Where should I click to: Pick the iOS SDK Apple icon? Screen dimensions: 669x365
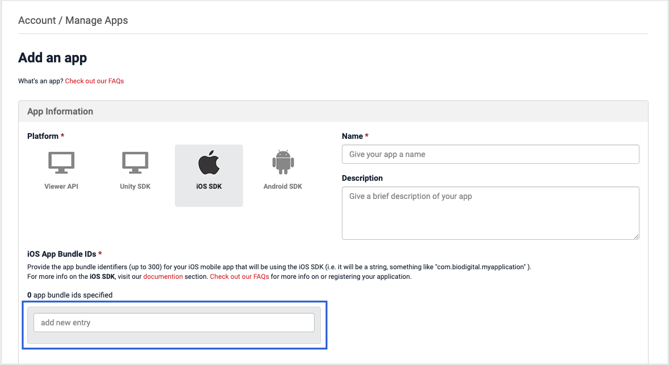(x=209, y=162)
